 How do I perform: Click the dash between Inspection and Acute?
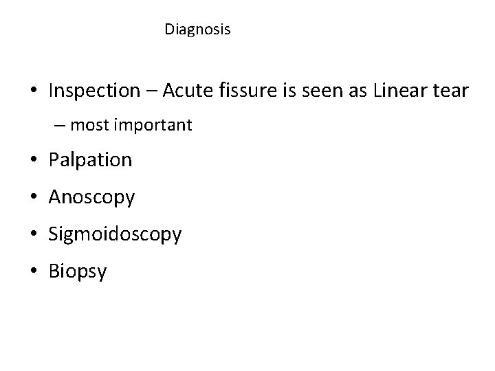[x=151, y=91]
